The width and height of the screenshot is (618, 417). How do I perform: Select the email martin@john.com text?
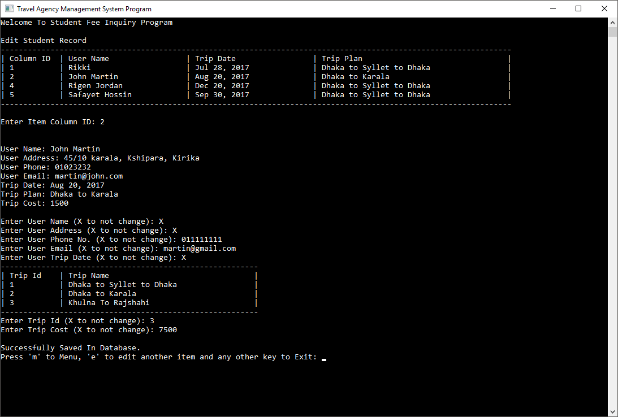pyautogui.click(x=87, y=176)
